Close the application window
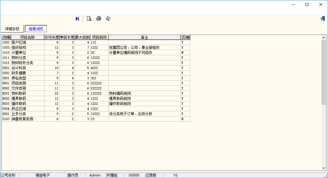 [321, 5]
